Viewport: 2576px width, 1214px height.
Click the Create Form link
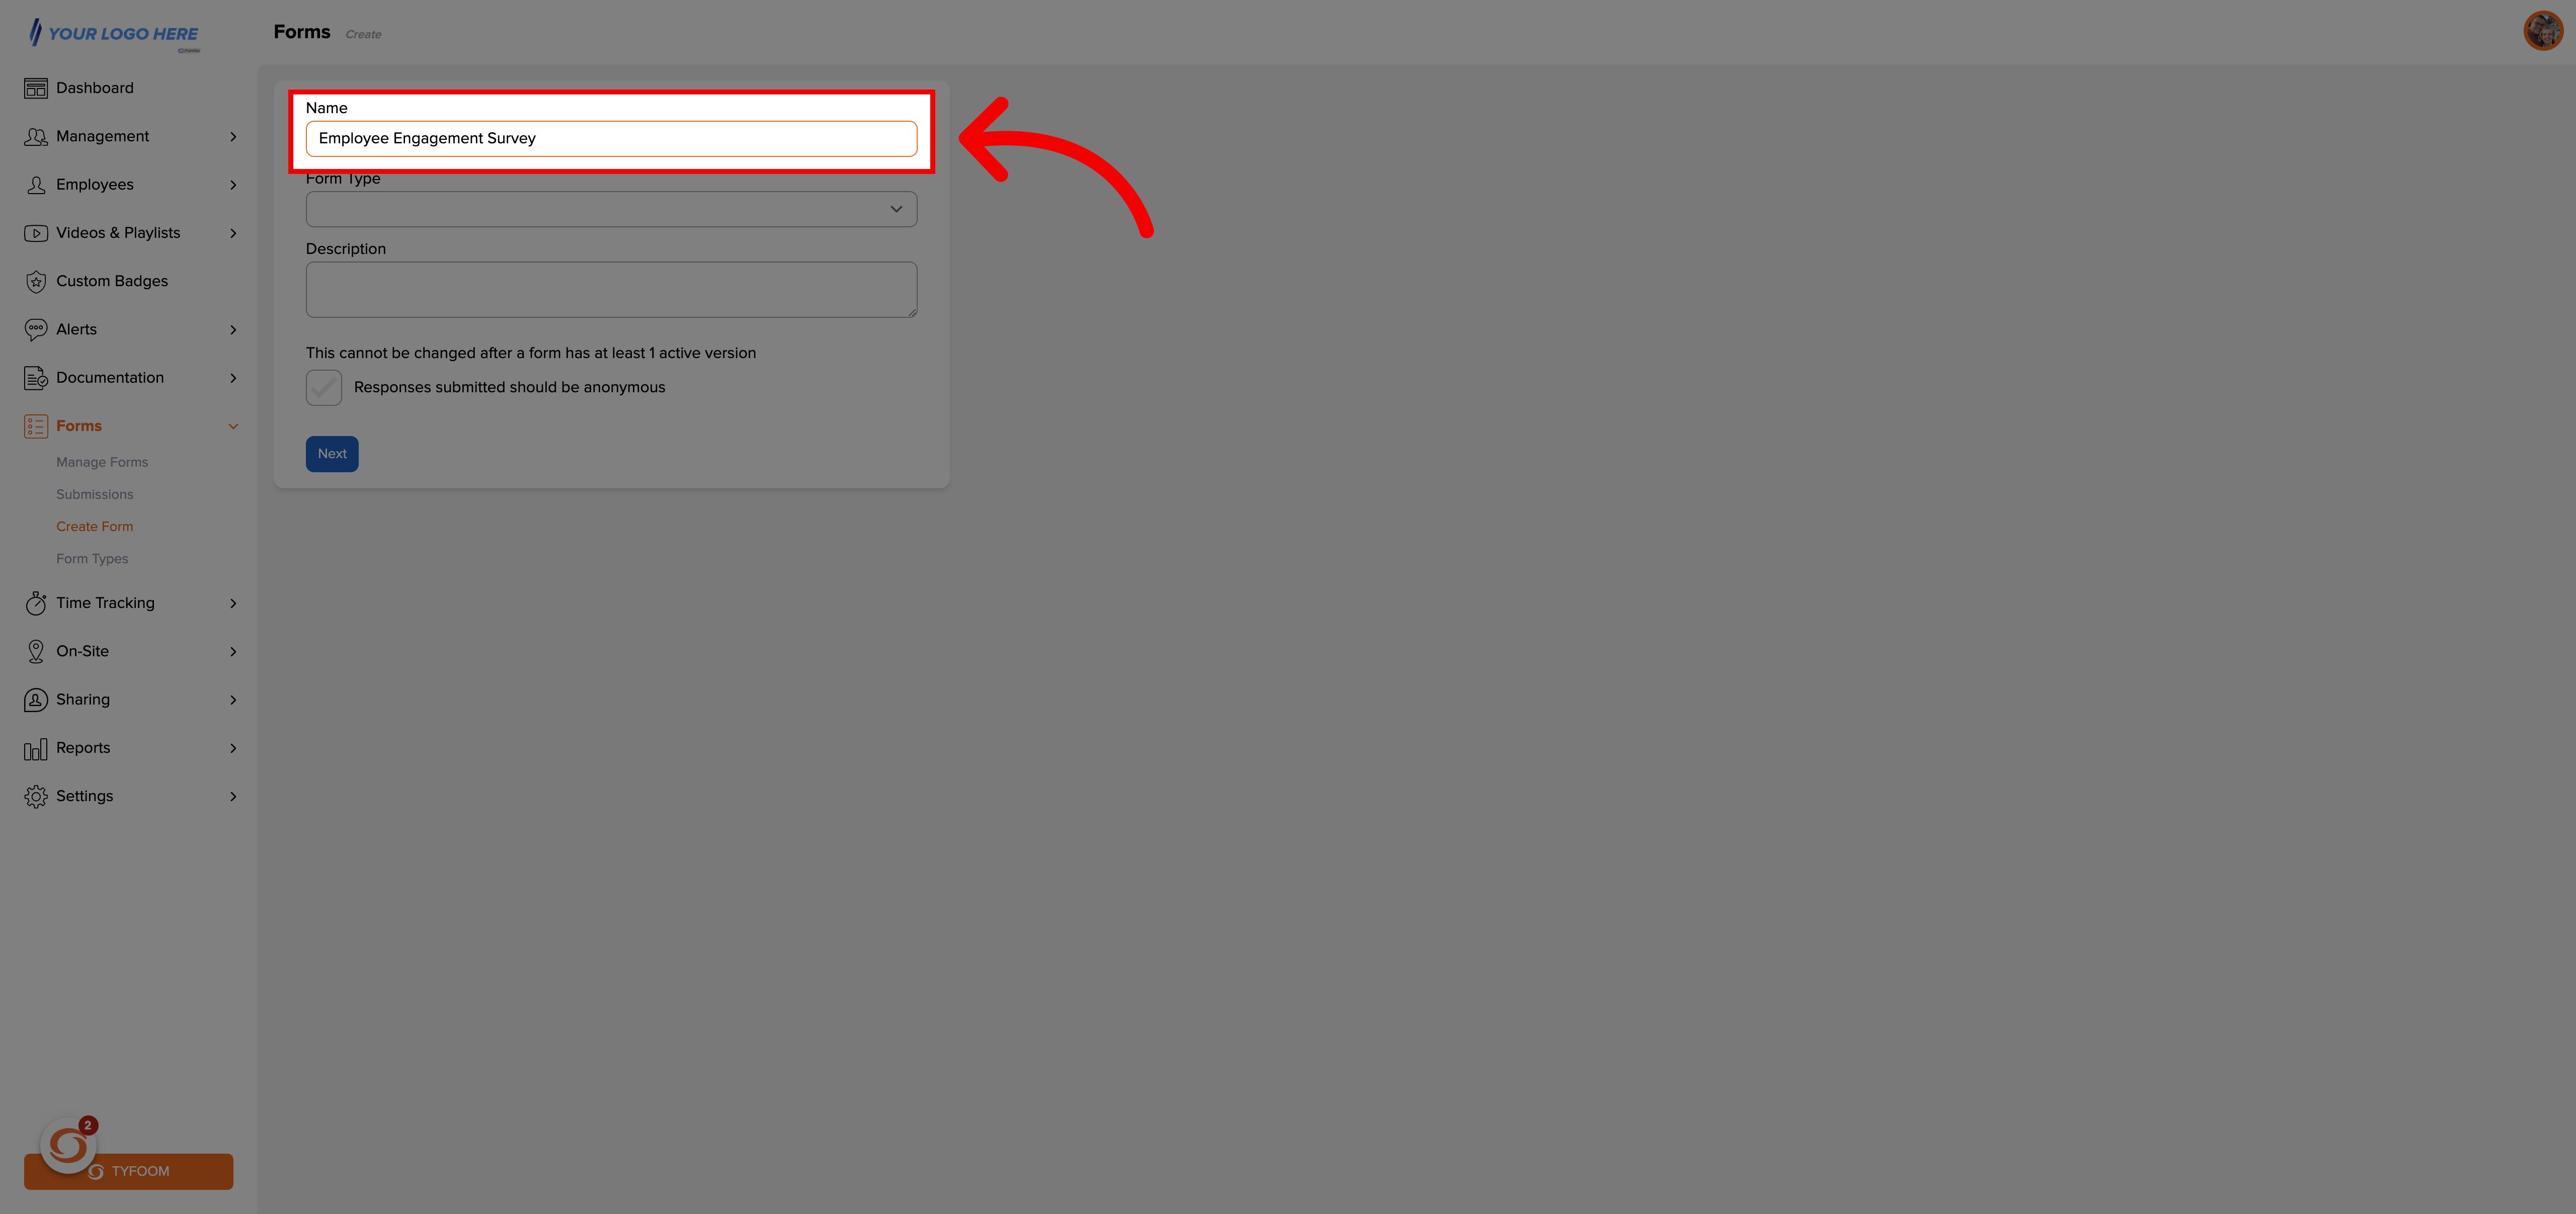(x=94, y=526)
